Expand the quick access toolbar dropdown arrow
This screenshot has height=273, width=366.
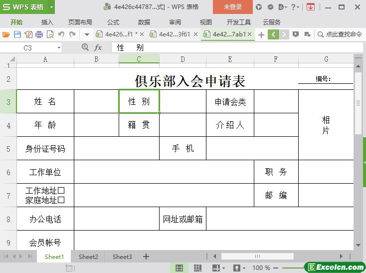click(x=87, y=34)
